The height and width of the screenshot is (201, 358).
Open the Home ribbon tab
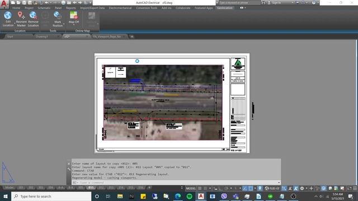click(x=16, y=8)
